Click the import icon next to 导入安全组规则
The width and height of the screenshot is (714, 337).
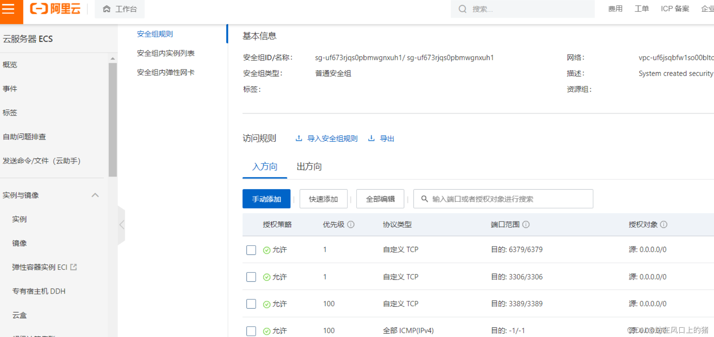click(x=299, y=138)
